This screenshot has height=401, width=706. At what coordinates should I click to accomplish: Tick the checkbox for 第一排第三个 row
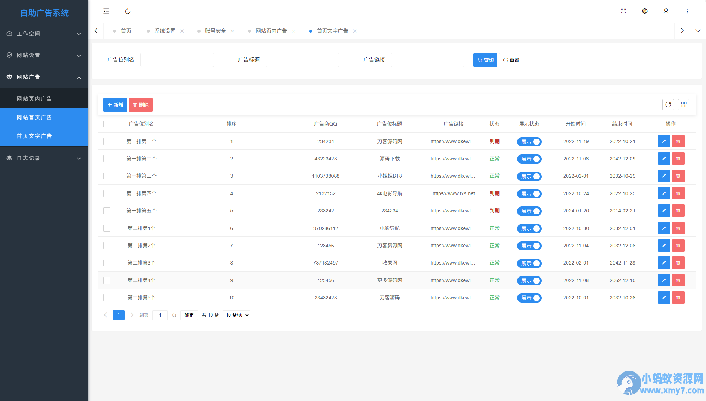107,176
